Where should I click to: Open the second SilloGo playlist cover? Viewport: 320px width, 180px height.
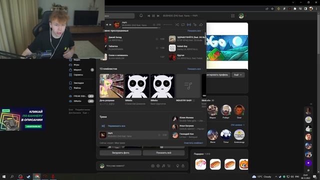[x=162, y=86]
